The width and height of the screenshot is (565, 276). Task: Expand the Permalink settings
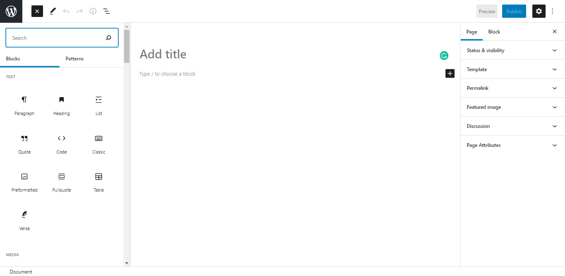click(x=512, y=88)
